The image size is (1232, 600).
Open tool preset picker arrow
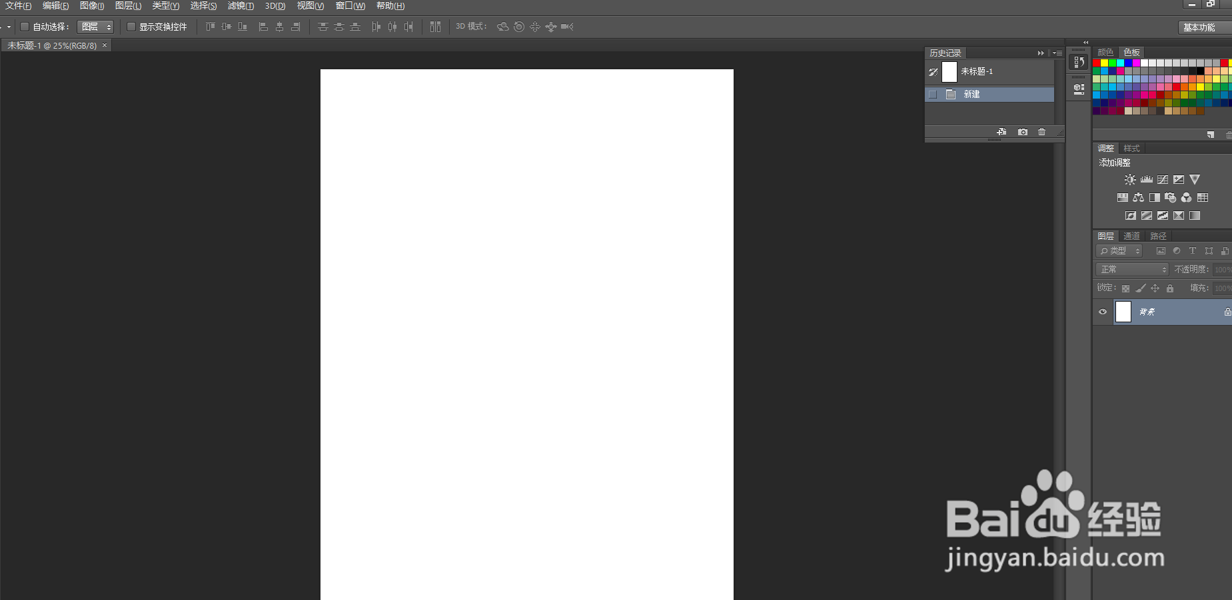pyautogui.click(x=9, y=27)
